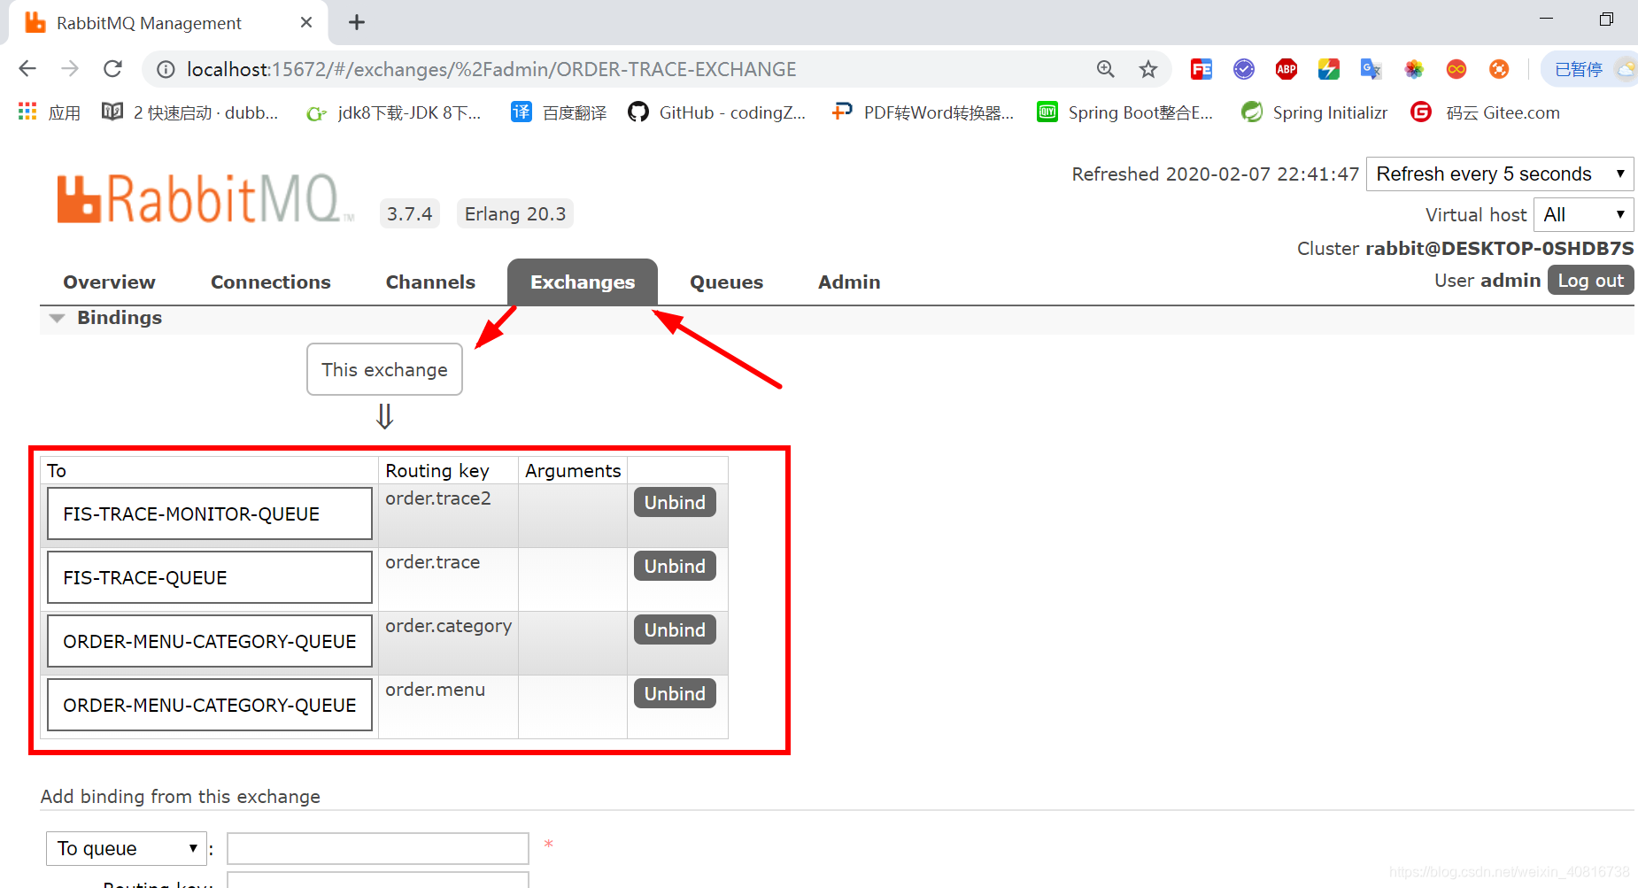Unbind the order.trace2 binding

[x=675, y=502]
